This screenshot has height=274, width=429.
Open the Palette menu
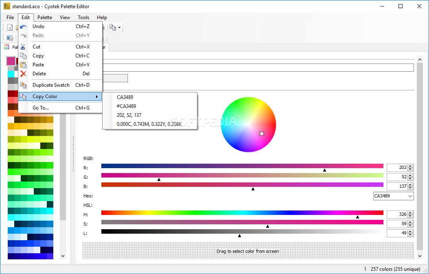pyautogui.click(x=45, y=18)
